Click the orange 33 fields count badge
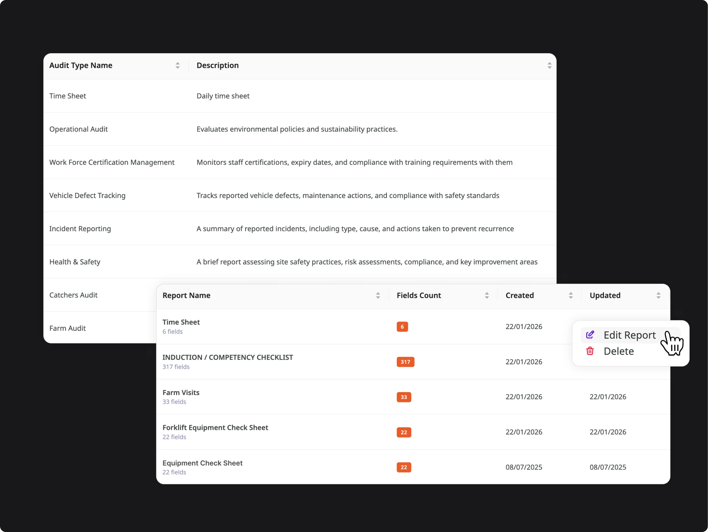 404,397
